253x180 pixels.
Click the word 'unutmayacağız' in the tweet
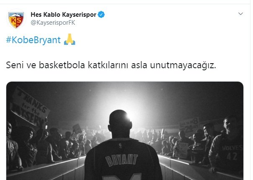pos(183,65)
